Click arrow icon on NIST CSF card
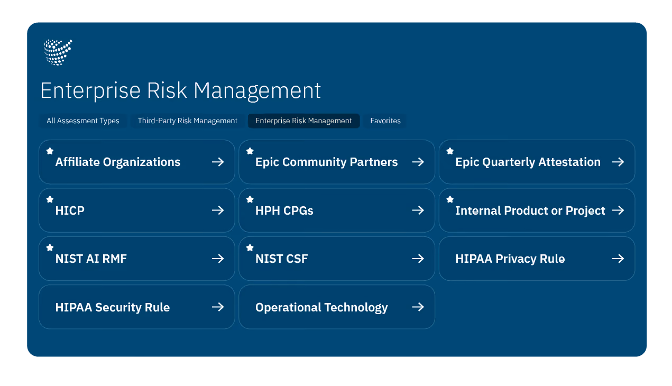Image resolution: width=672 pixels, height=386 pixels. 418,259
